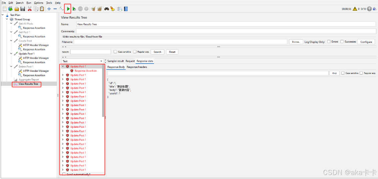
Task: Click the results list vertical scrollbar
Action: pos(103,90)
